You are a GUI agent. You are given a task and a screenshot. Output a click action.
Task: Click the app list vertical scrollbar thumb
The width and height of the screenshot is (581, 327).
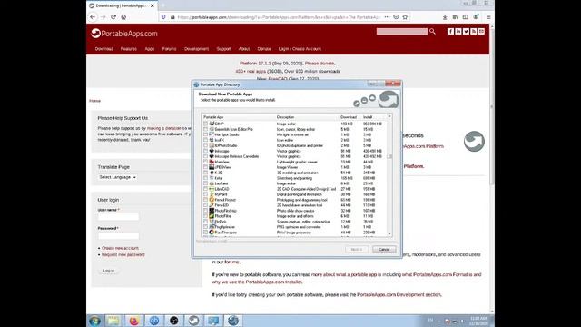click(x=389, y=156)
